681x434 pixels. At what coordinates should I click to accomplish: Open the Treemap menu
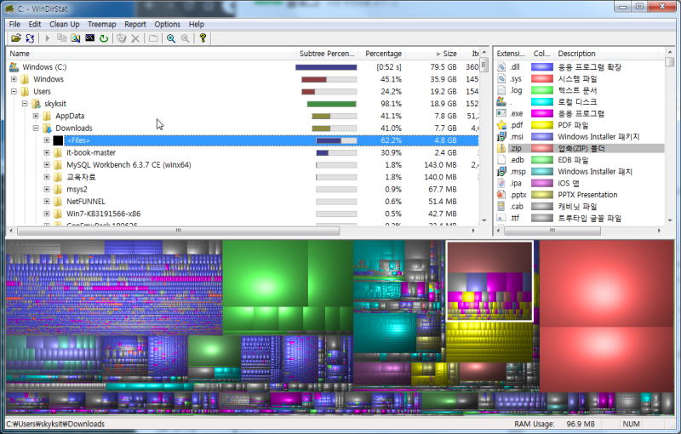101,25
